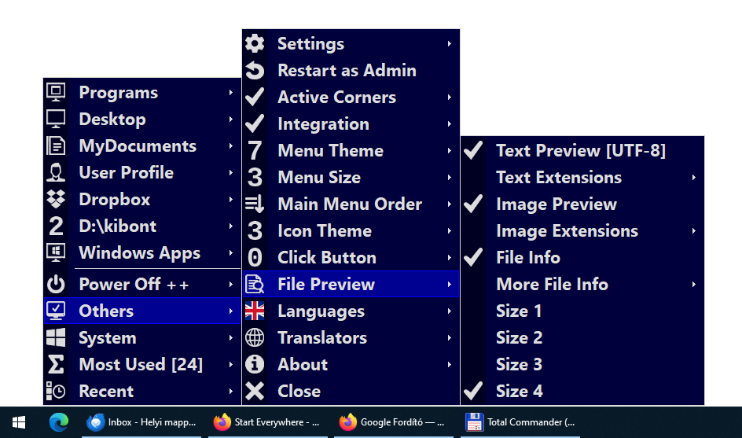Click the globe icon beside Translators
742x438 pixels.
coord(255,338)
